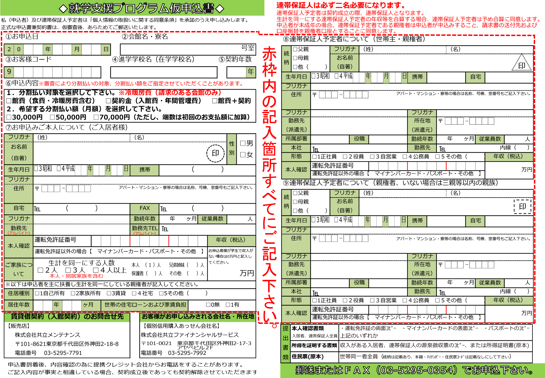Check 3賃貸 residence type
Image resolution: width=545 pixels, height=378 pixels.
(x=109, y=293)
